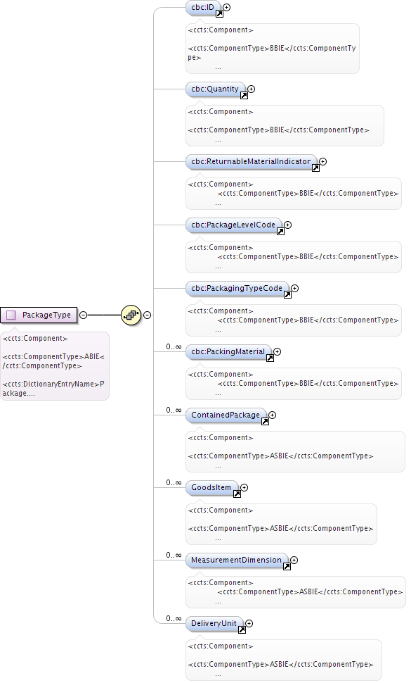Click the 0..∞ cardinality of MeasurementDimension
Screen dimensions: 411x683
tap(174, 556)
